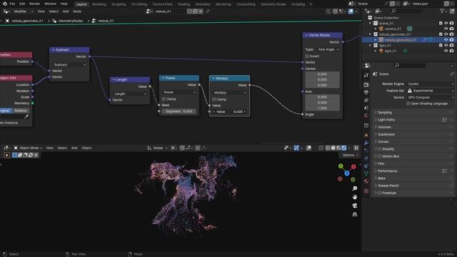Open the Modifiers wrench properties tab

point(366,143)
